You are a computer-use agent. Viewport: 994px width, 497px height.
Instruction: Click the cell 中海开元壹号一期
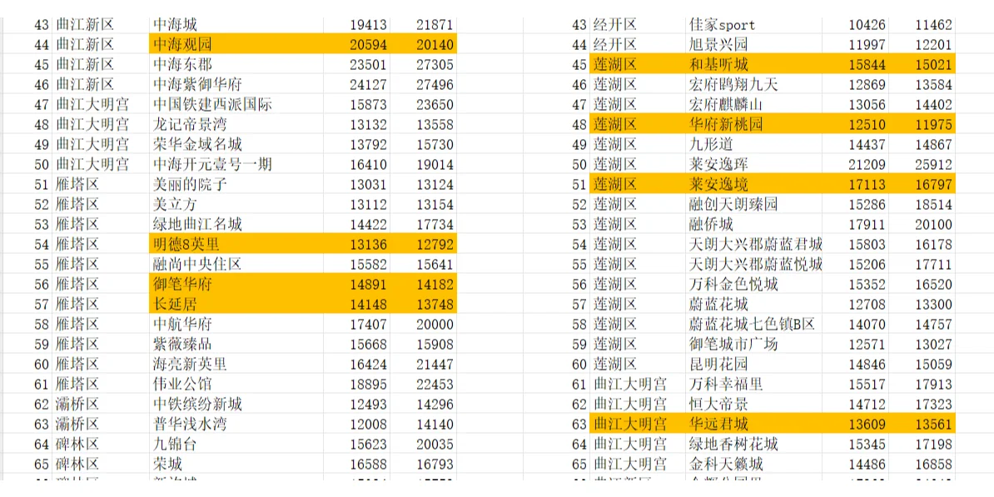[x=236, y=165]
